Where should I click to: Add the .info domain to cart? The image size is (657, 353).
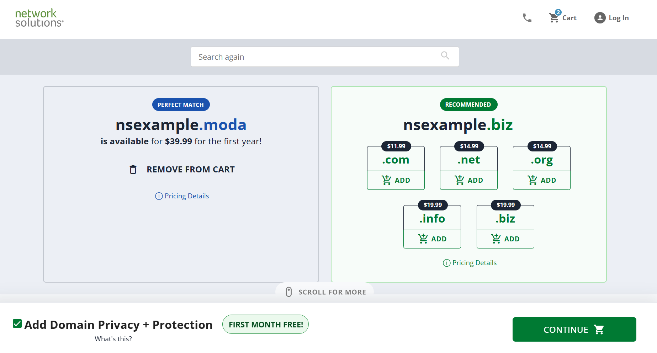click(x=432, y=239)
